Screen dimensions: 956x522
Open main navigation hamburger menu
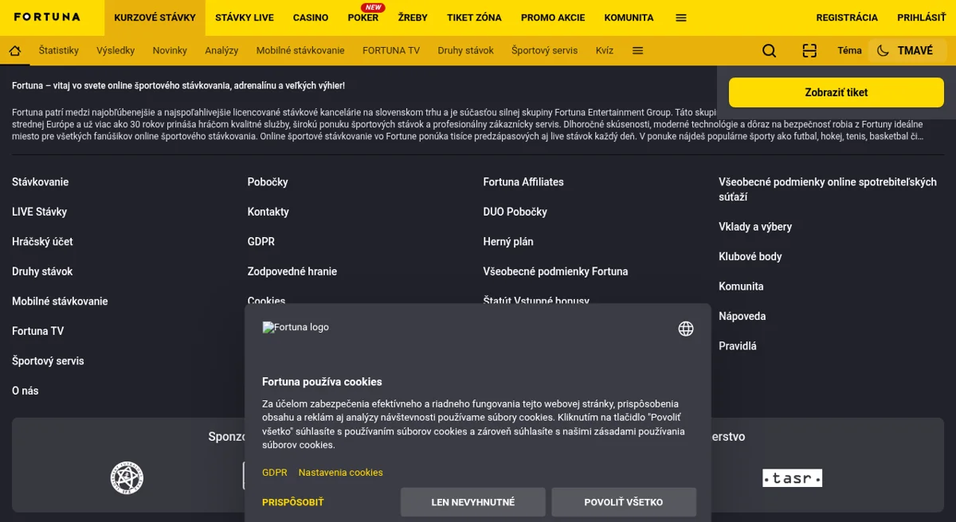coord(681,18)
